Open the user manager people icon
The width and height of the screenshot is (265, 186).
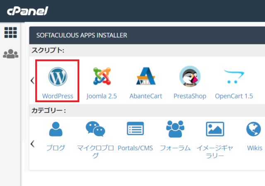click(x=10, y=54)
